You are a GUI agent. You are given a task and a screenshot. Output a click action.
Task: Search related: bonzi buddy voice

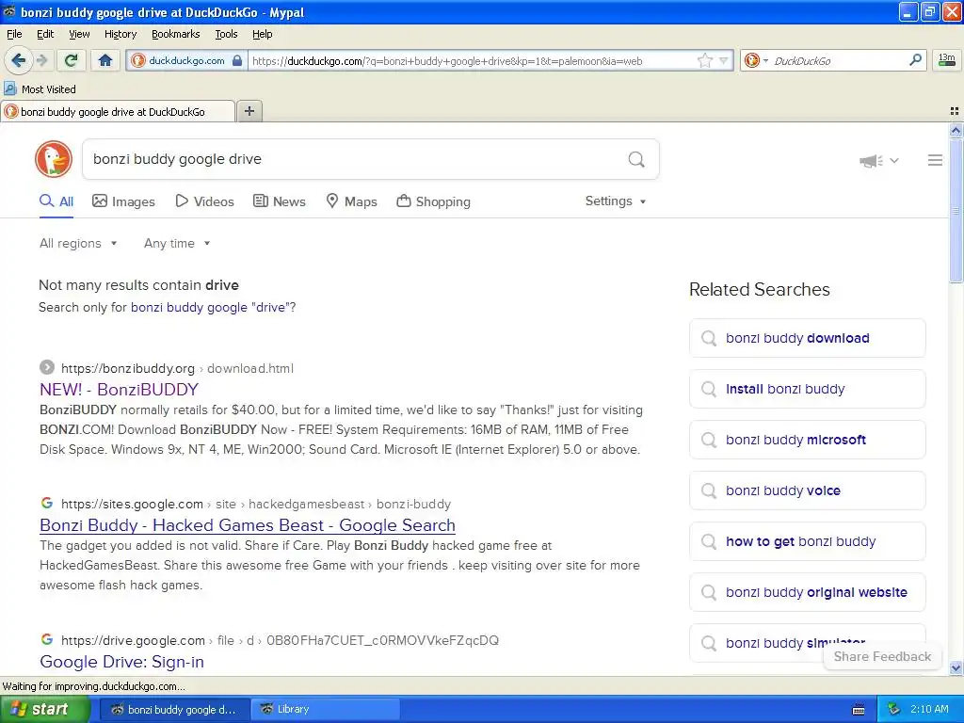pyautogui.click(x=807, y=490)
